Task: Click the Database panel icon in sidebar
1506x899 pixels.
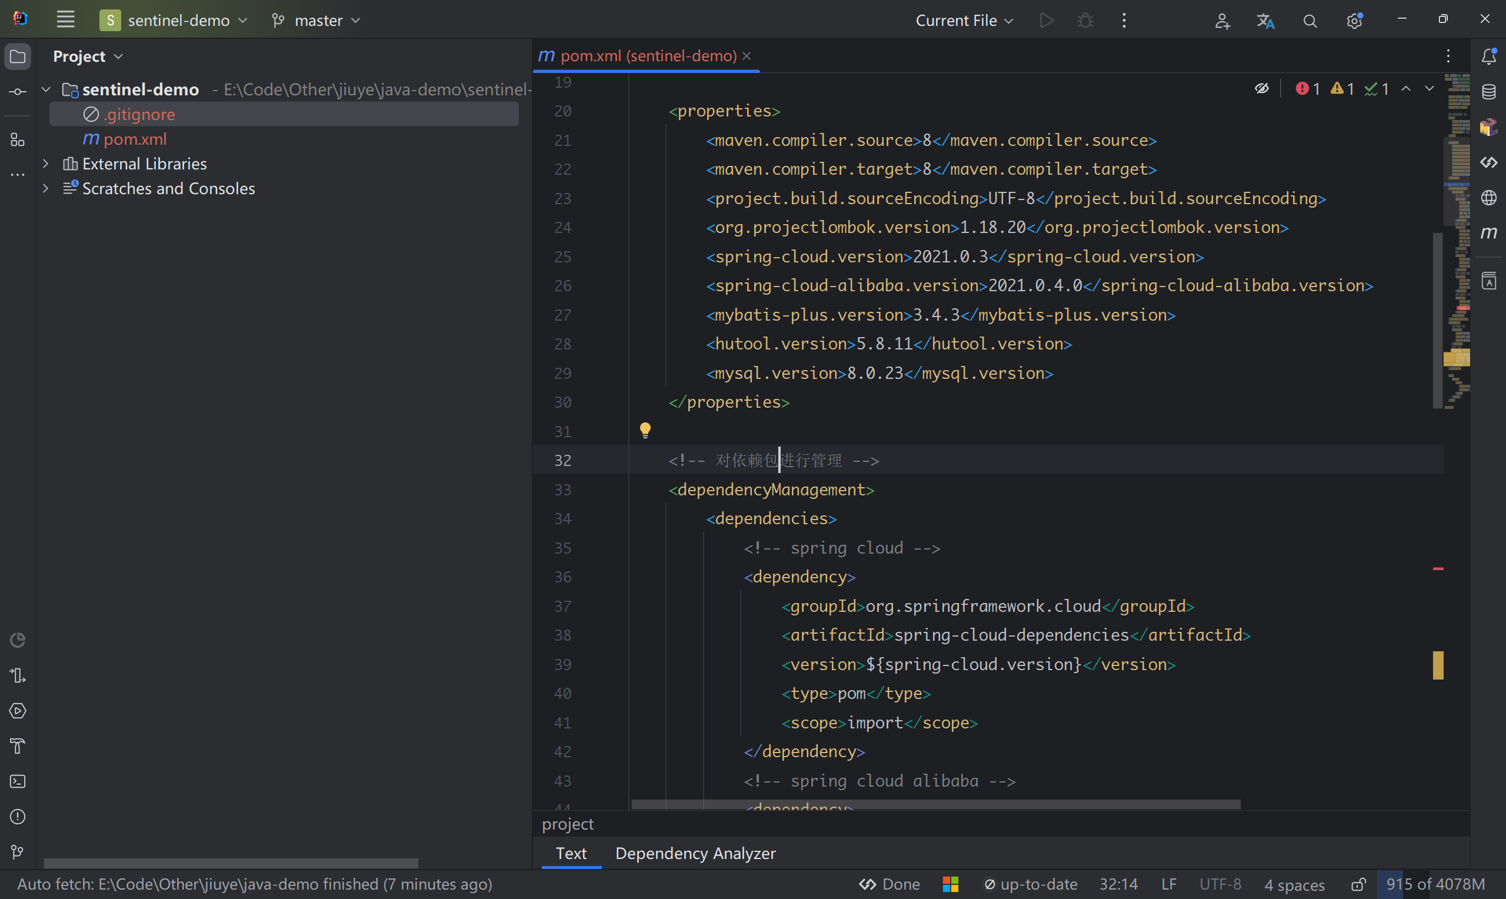Action: click(x=1490, y=93)
